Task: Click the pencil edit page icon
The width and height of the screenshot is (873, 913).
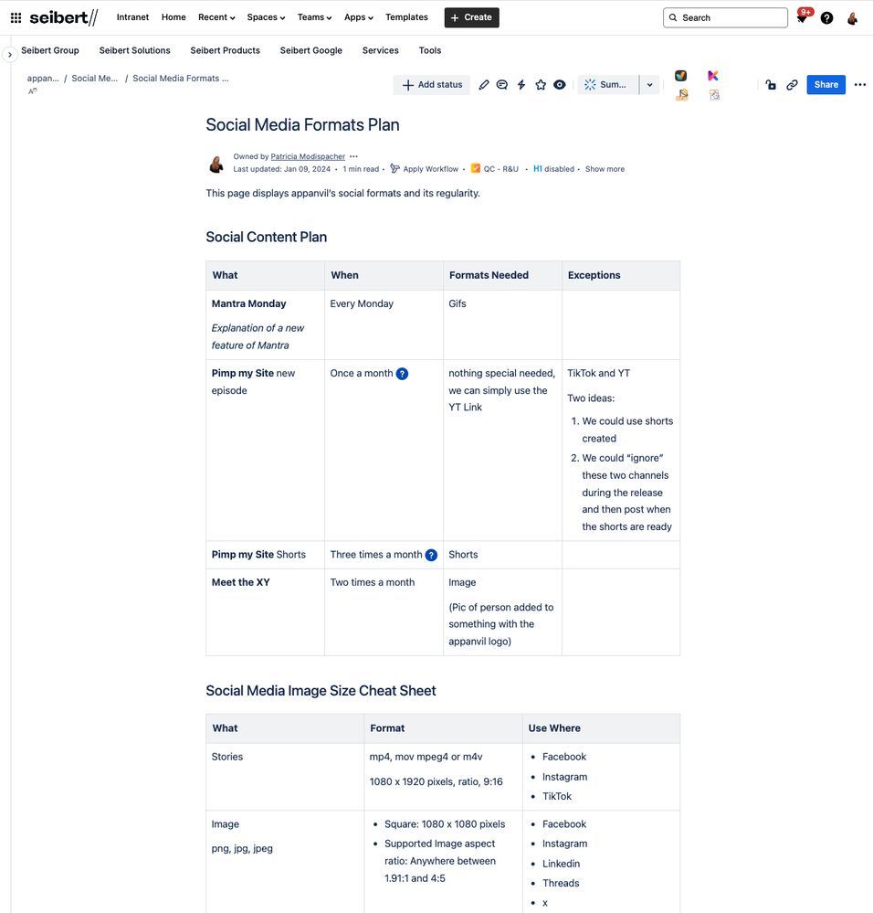Action: (483, 85)
